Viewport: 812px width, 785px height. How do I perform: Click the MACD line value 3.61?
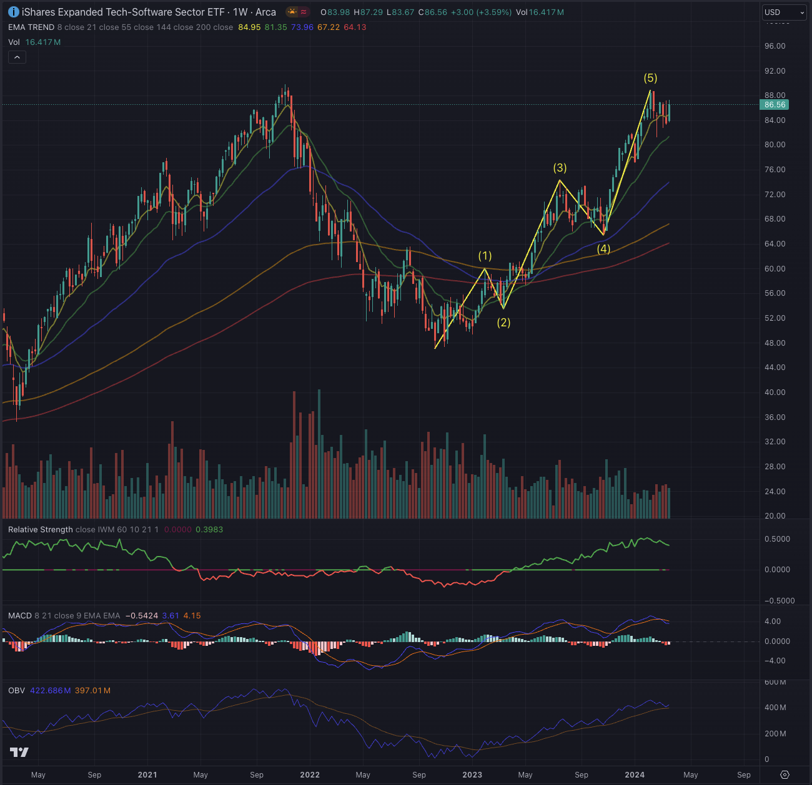(171, 616)
